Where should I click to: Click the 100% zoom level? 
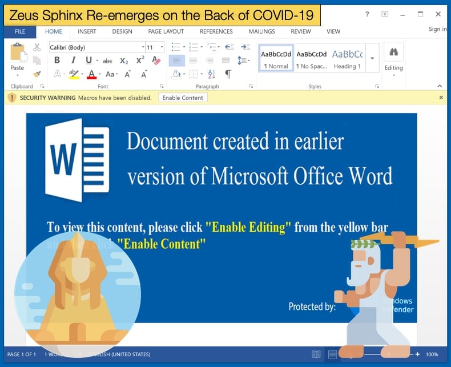click(x=432, y=354)
